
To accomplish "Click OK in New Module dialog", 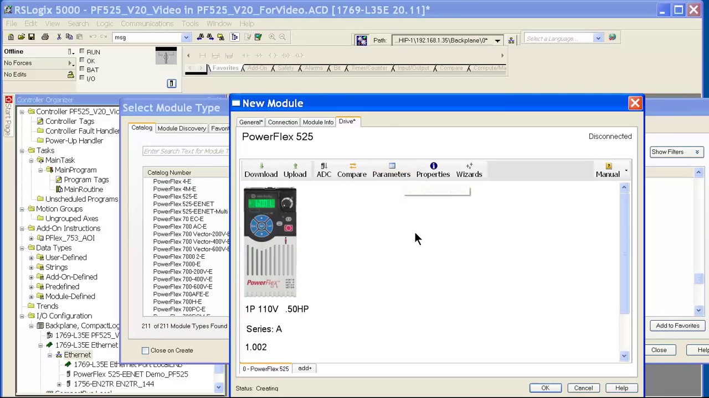I will pos(545,388).
